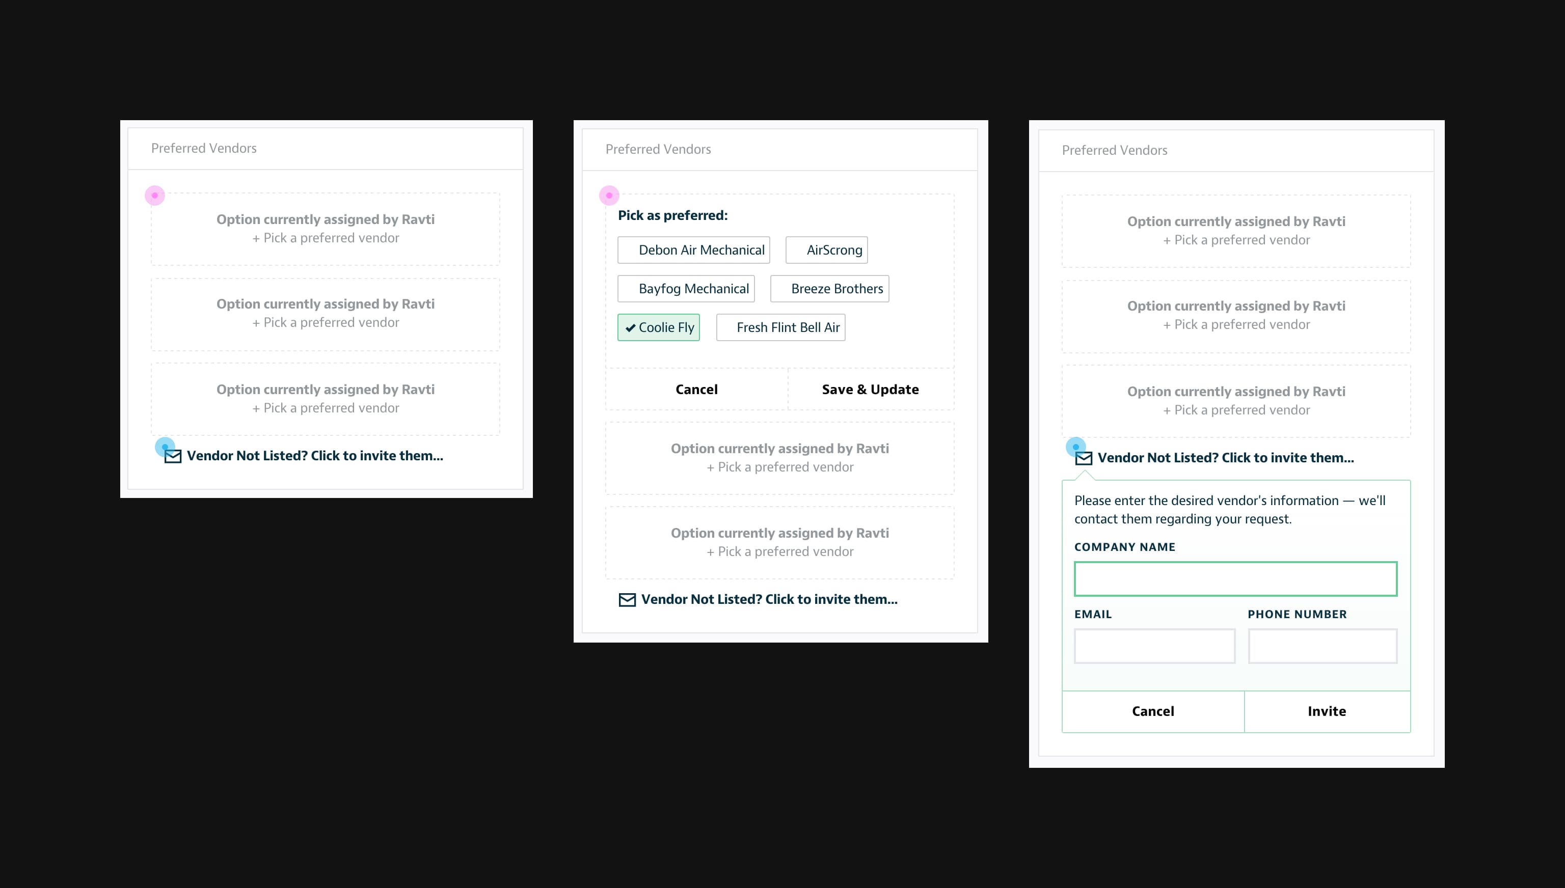This screenshot has width=1565, height=888.
Task: Select Coolie Fly as preferred vendor
Action: 659,326
